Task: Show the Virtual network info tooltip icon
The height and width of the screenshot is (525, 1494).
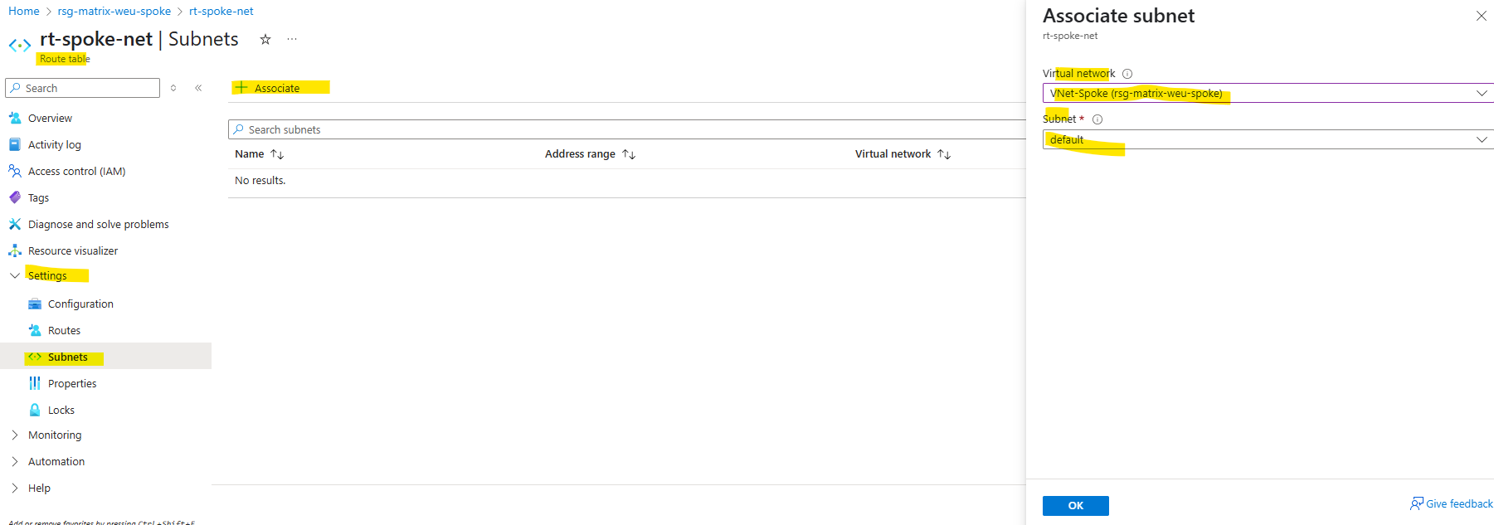Action: [x=1127, y=74]
